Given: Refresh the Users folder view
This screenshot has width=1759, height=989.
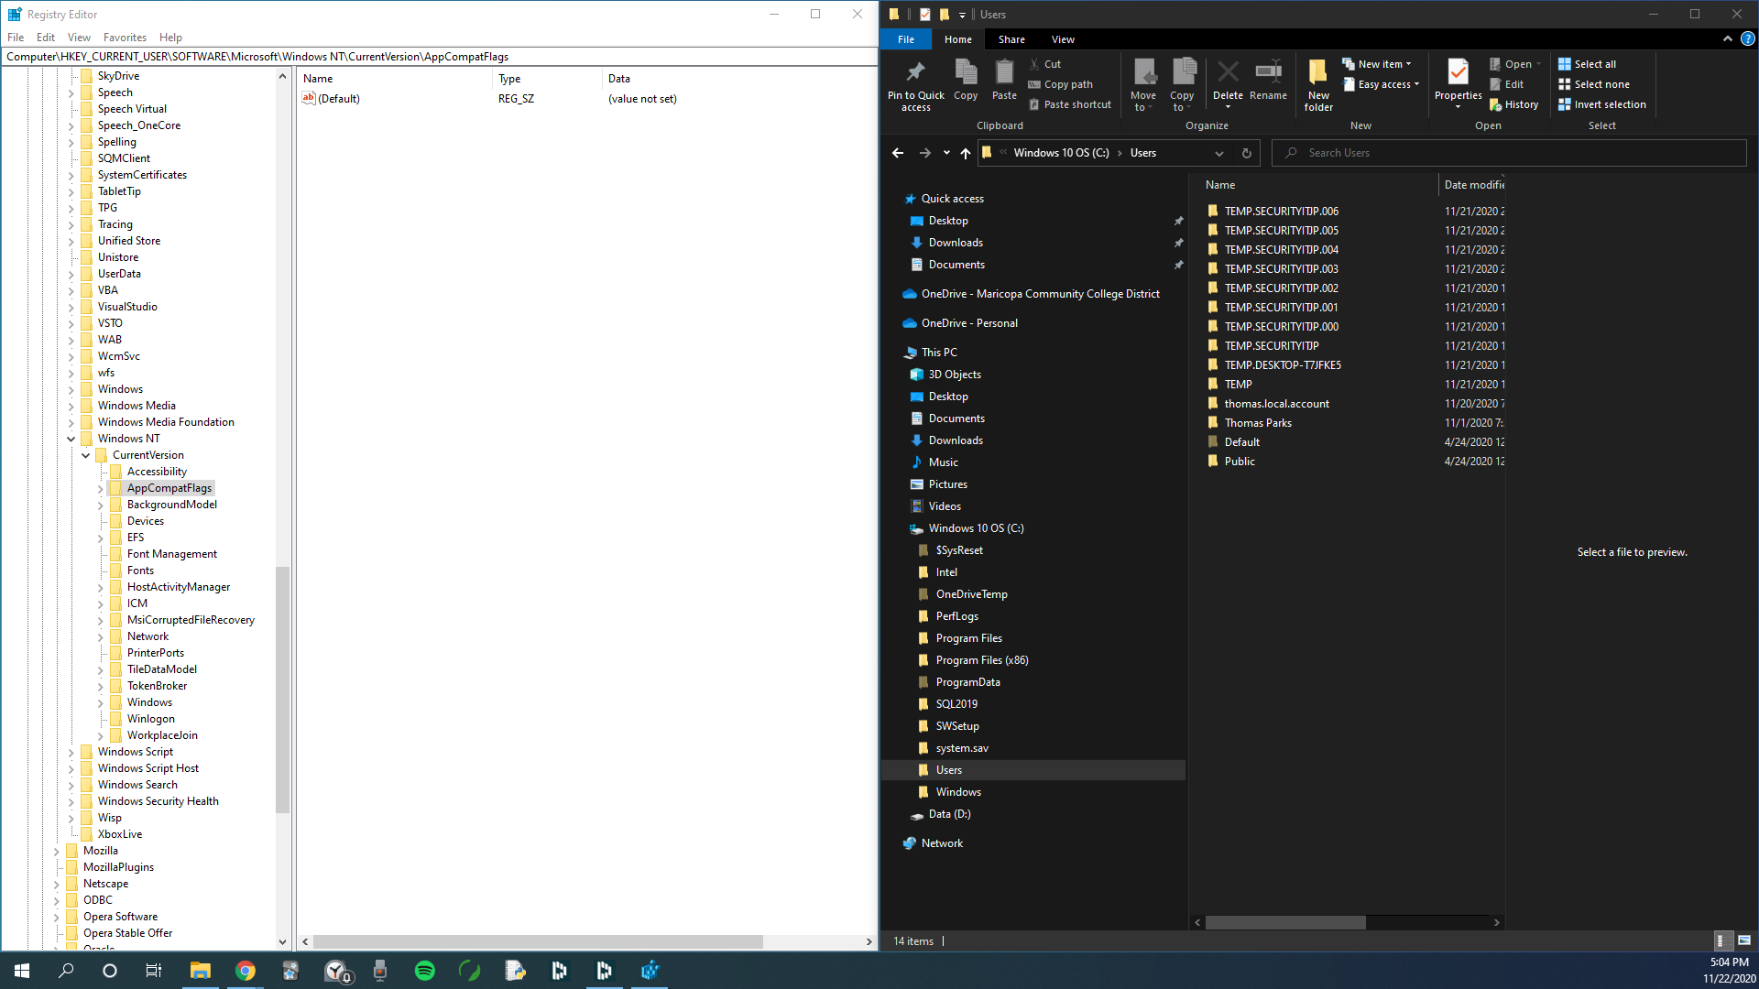Looking at the screenshot, I should [1246, 153].
